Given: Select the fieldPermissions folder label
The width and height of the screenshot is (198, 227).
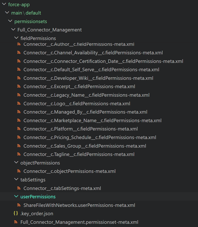Looking at the screenshot, I should tap(38, 38).
